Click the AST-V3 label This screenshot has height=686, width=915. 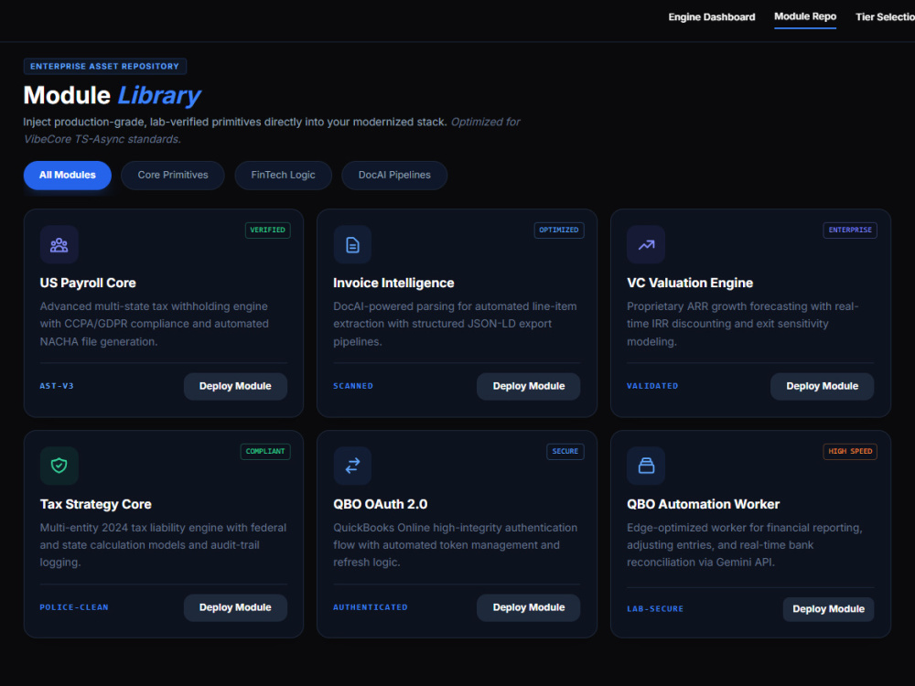coord(57,386)
